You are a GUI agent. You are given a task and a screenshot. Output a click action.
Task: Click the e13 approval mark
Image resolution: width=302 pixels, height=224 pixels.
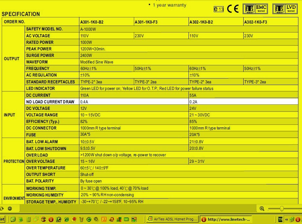click(219, 9)
